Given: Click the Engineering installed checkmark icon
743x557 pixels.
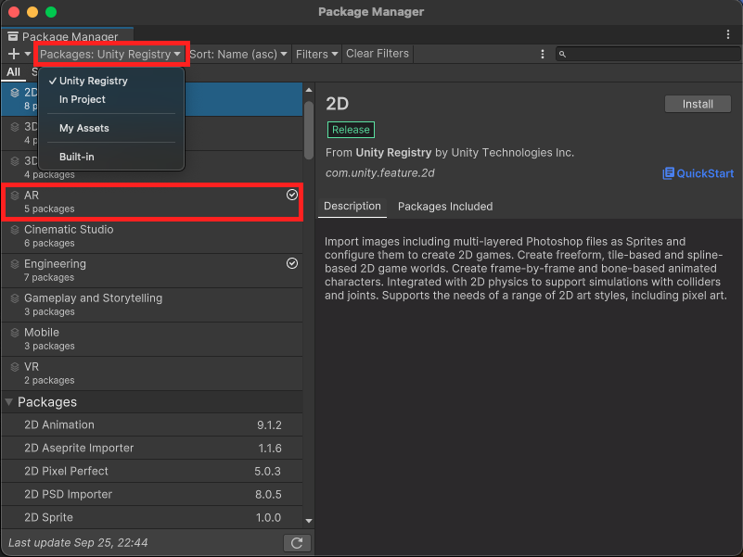Looking at the screenshot, I should click(x=292, y=264).
